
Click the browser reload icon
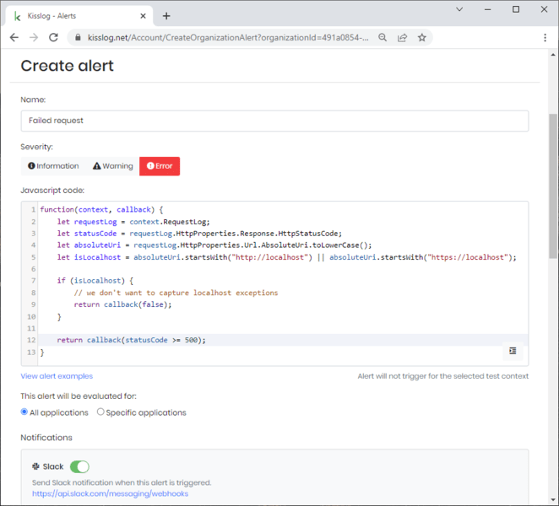(53, 38)
